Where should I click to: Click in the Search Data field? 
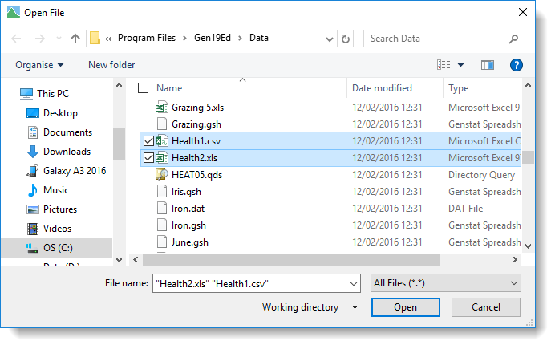click(x=437, y=39)
